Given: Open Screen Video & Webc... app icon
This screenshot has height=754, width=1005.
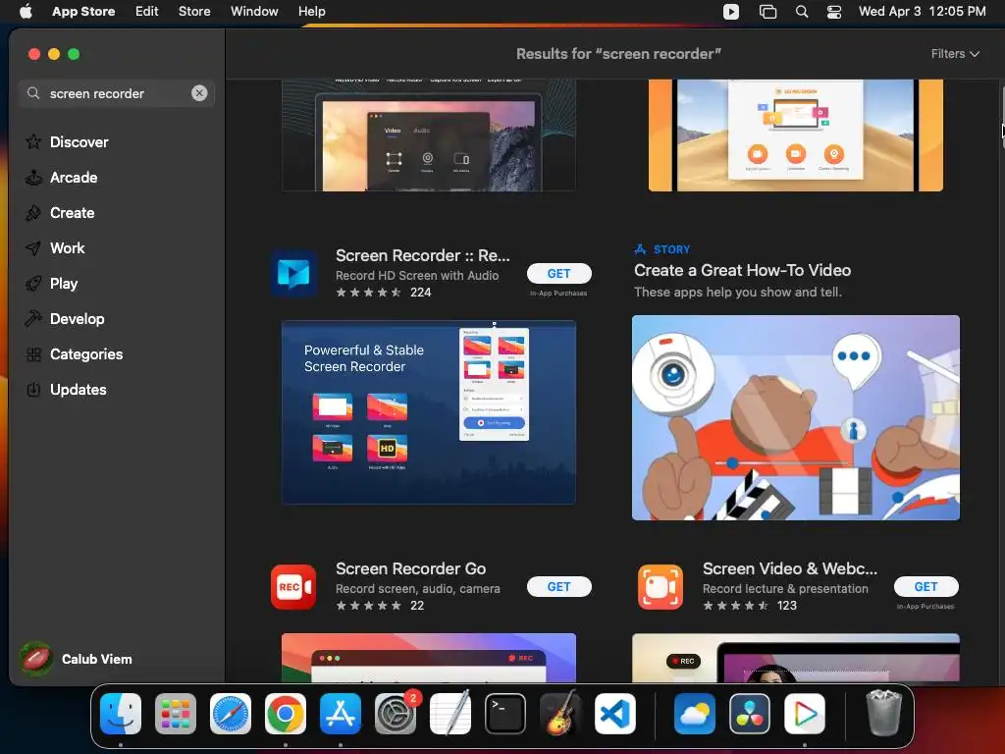Looking at the screenshot, I should click(x=661, y=587).
